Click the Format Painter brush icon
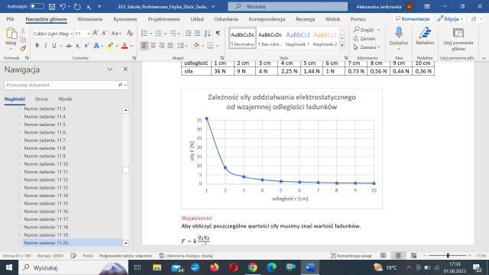This screenshot has height=275, width=489. [x=23, y=48]
